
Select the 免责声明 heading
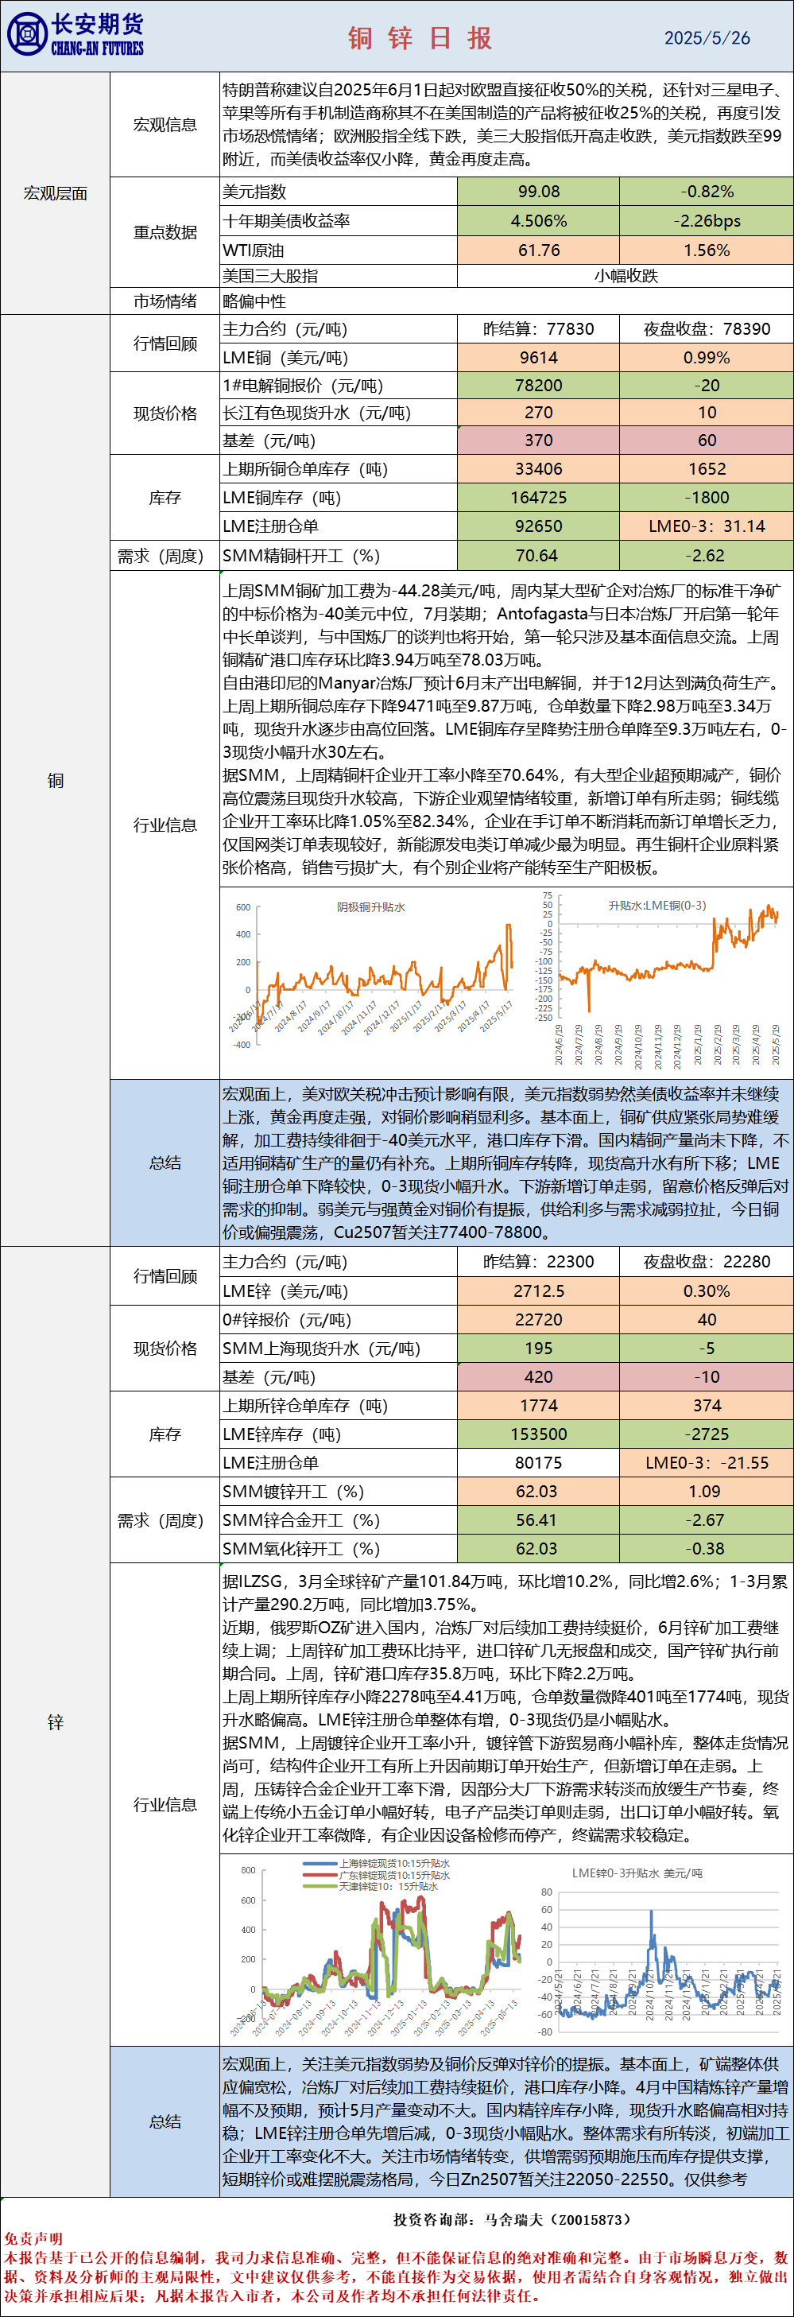pyautogui.click(x=33, y=2239)
